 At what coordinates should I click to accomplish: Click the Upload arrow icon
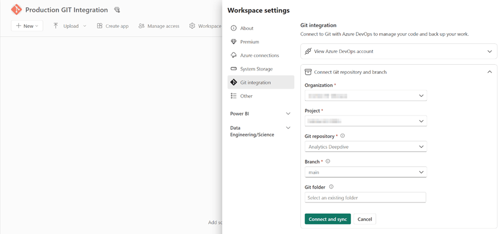click(56, 26)
